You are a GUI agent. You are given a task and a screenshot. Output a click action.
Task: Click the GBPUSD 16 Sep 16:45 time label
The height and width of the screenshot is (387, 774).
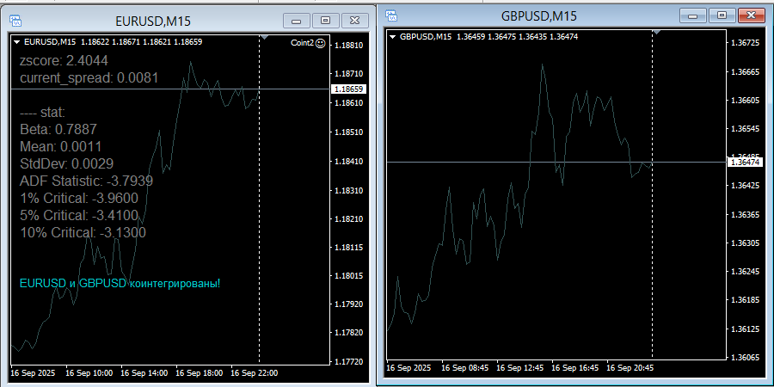pos(574,368)
